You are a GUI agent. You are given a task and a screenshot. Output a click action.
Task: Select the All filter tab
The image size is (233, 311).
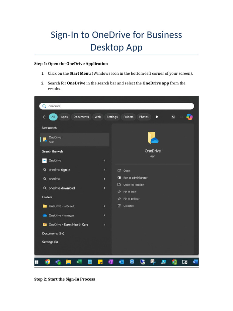pyautogui.click(x=53, y=117)
